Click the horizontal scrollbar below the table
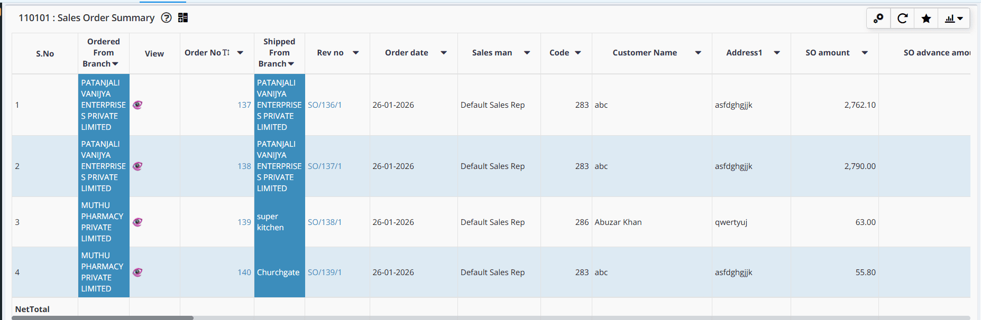Viewport: 981px width, 320px height. 103,318
